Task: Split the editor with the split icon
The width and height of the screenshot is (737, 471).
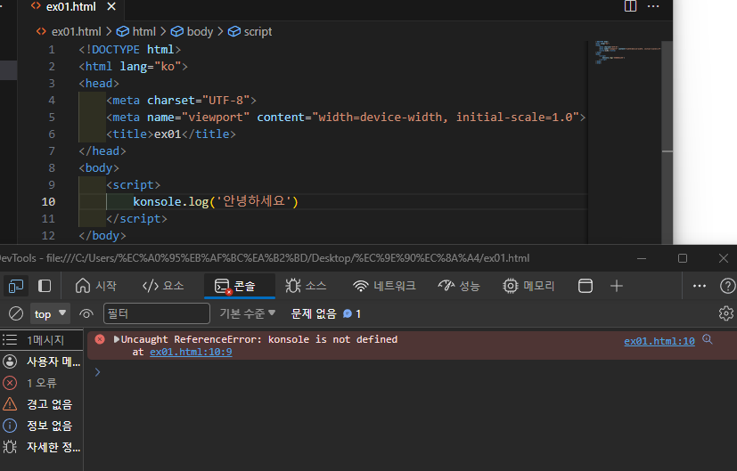Action: [630, 6]
